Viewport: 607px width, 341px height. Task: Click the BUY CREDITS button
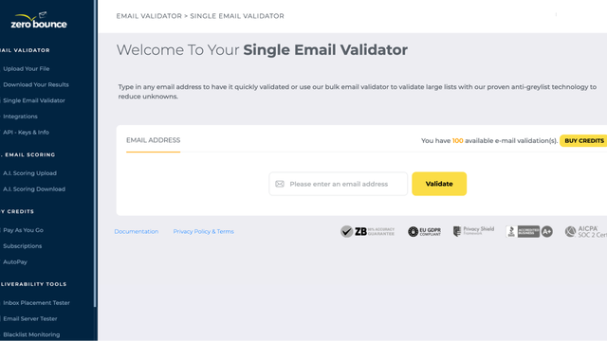(x=584, y=141)
